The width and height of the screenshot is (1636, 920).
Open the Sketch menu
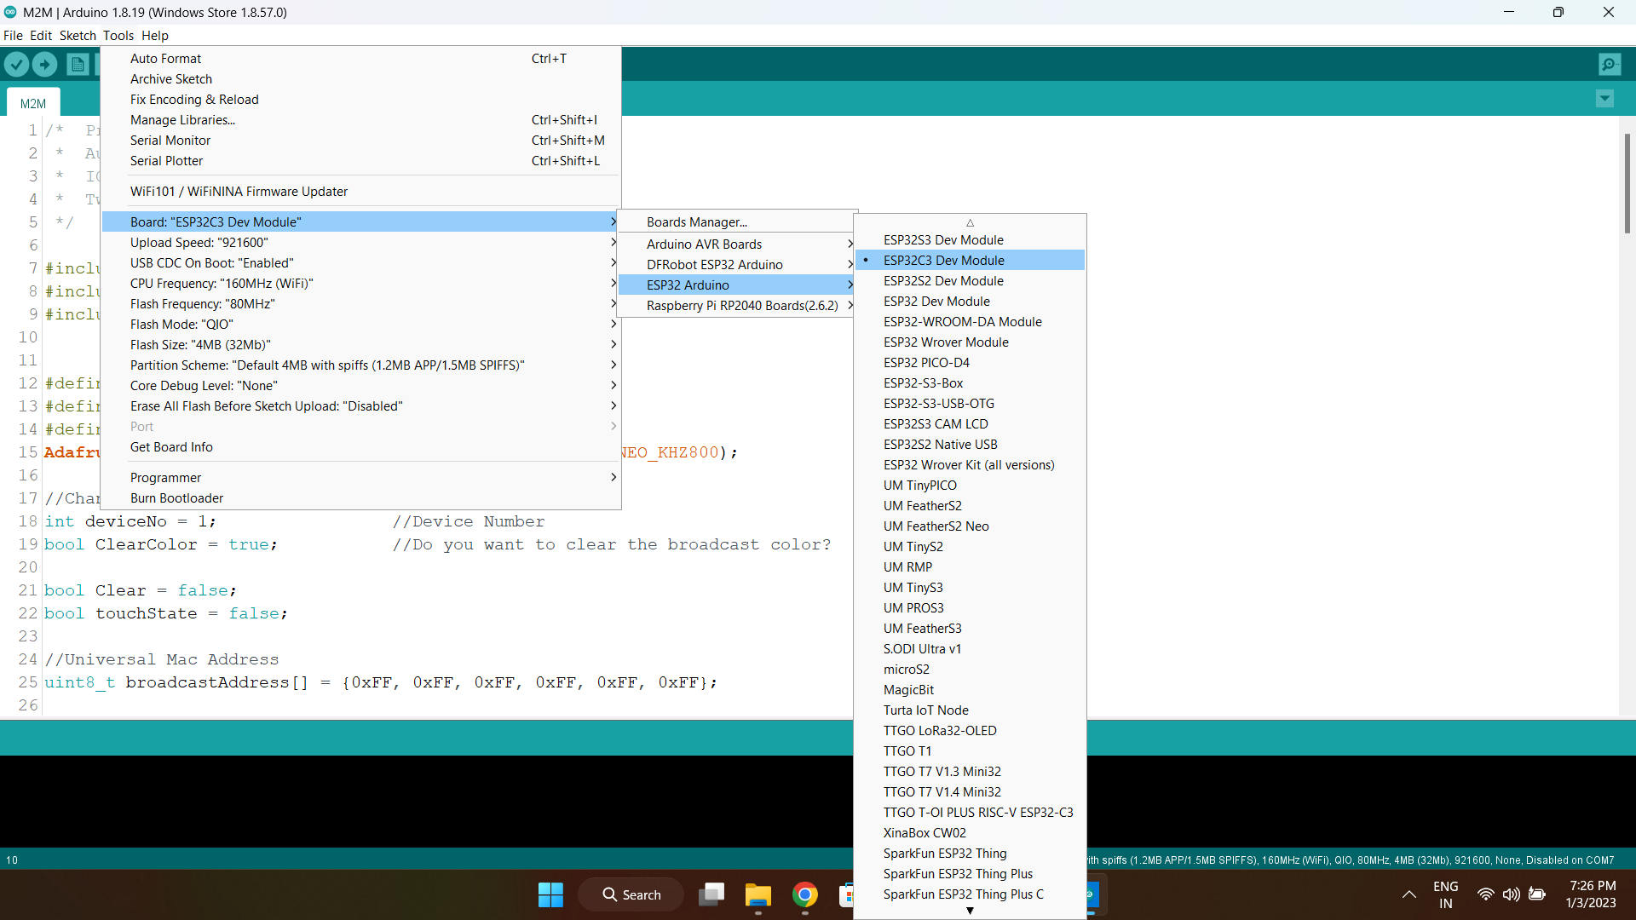point(78,35)
